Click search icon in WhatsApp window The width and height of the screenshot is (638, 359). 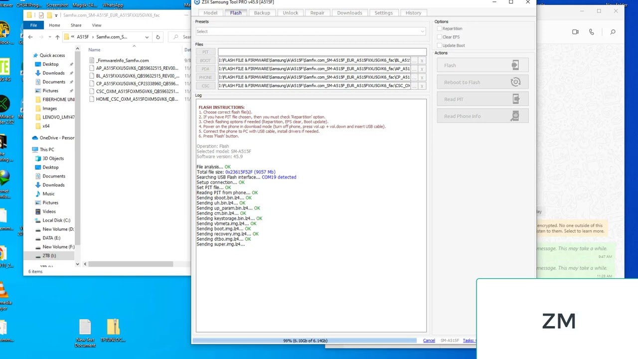pos(613,32)
